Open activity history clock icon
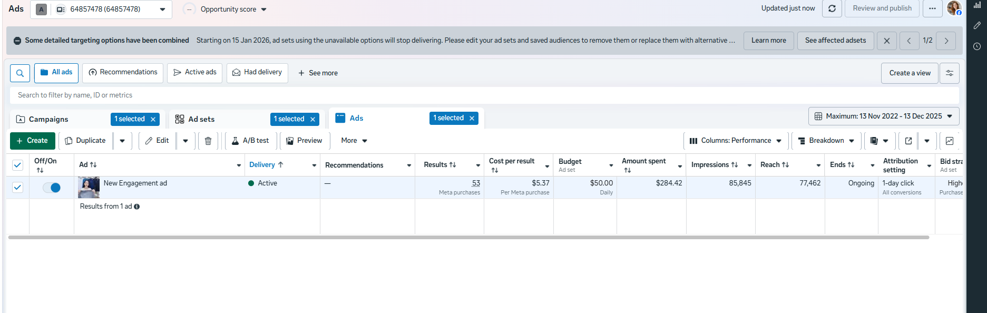The image size is (987, 313). click(x=977, y=46)
